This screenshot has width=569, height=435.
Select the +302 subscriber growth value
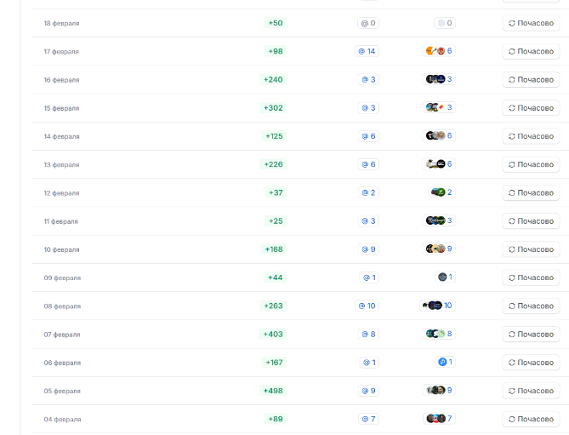[273, 108]
